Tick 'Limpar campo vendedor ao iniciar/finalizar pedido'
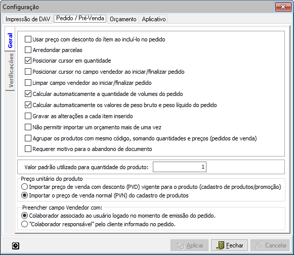This screenshot has height=255, width=294. pos(28,83)
